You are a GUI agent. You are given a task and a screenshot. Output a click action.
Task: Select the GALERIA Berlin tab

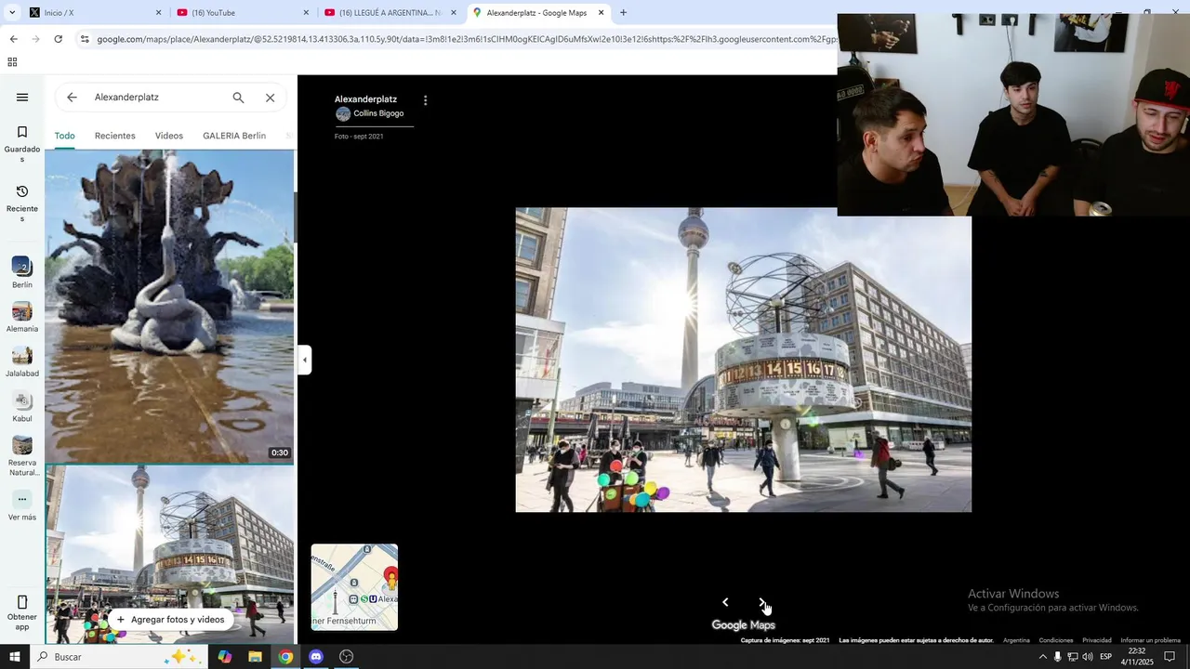[234, 136]
